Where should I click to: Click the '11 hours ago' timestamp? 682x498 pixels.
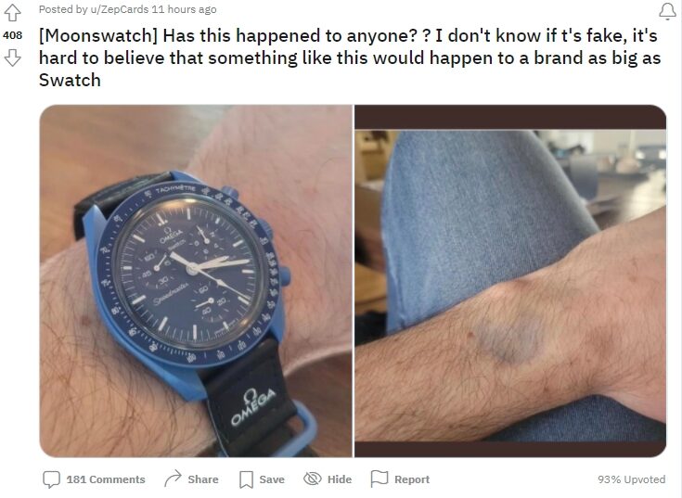(184, 9)
